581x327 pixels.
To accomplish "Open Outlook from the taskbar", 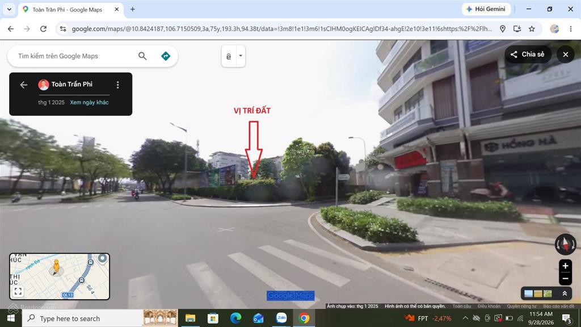I will pos(258,318).
